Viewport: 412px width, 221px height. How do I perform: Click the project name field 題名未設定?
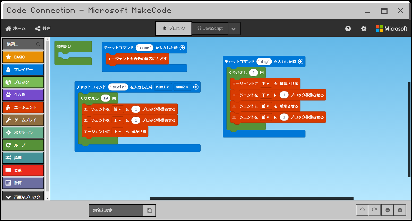tap(116, 210)
